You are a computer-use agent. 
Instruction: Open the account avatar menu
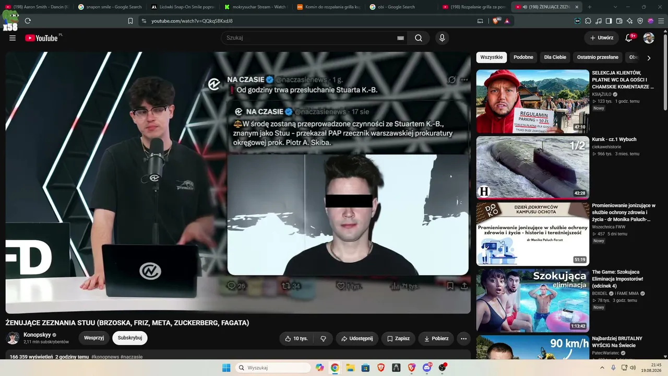click(x=649, y=38)
